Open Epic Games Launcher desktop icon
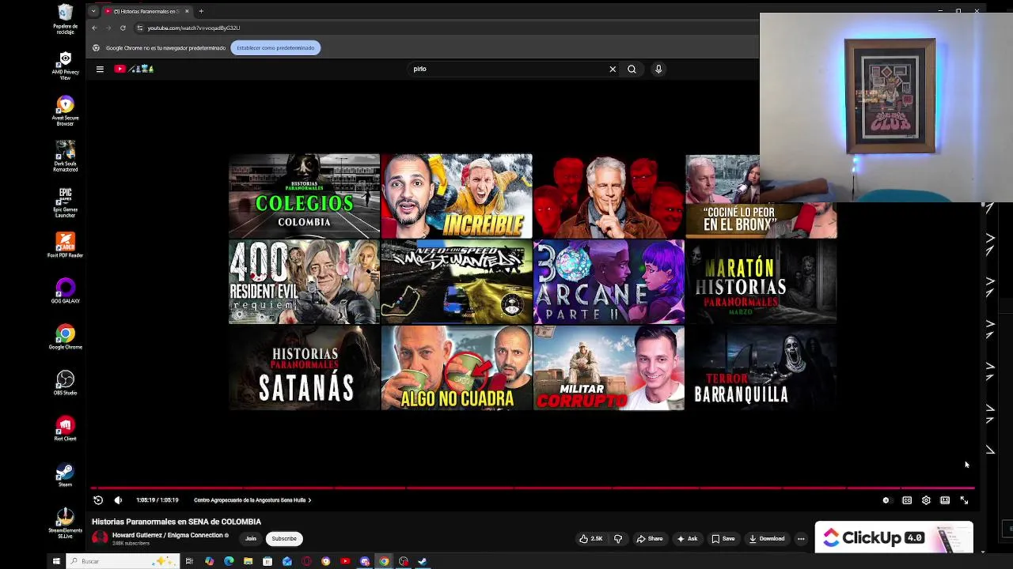 point(65,203)
